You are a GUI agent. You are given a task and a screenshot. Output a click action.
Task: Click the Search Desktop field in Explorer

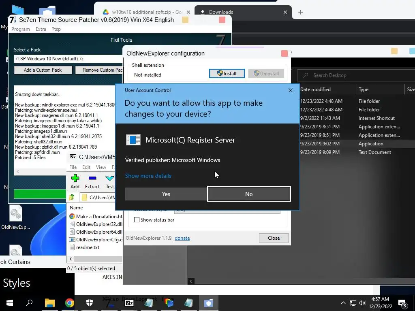click(356, 75)
